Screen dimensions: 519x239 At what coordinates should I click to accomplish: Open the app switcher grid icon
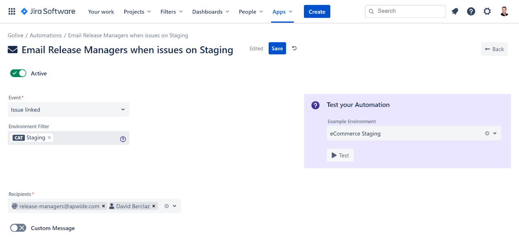12,11
